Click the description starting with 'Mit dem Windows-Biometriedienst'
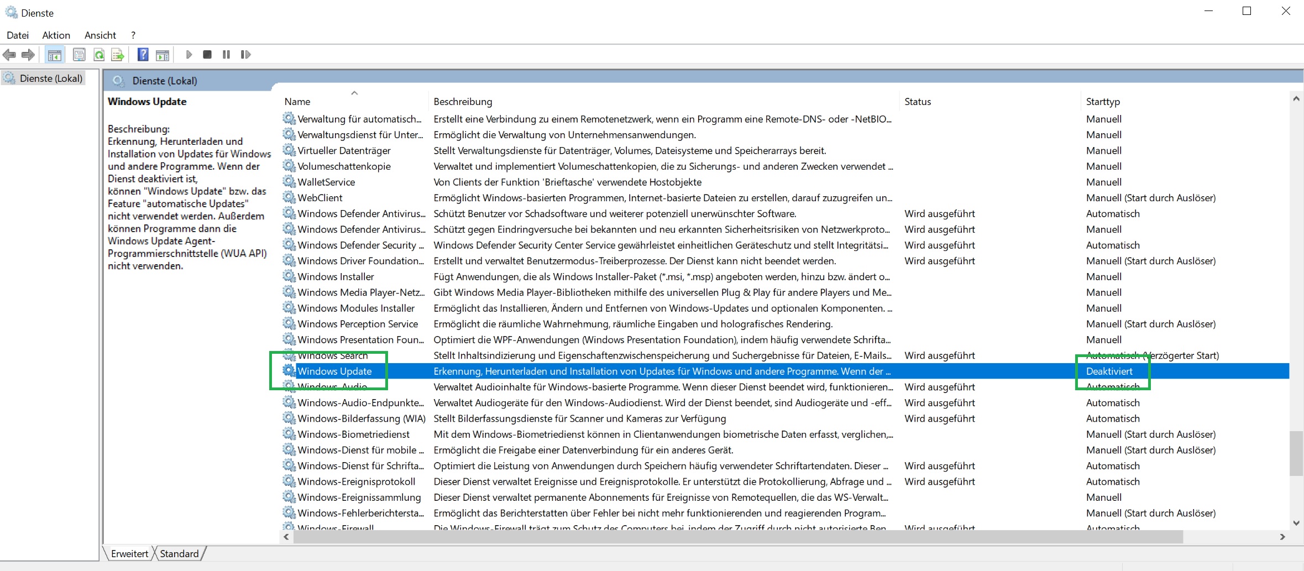Viewport: 1304px width, 571px height. (x=663, y=434)
